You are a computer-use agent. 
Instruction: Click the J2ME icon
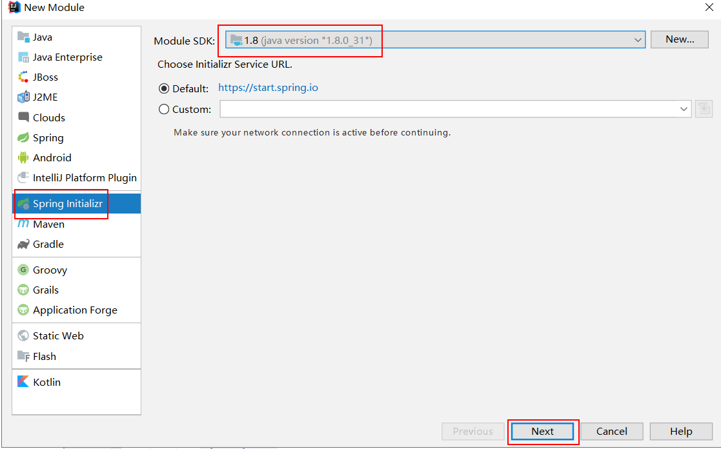(x=23, y=97)
